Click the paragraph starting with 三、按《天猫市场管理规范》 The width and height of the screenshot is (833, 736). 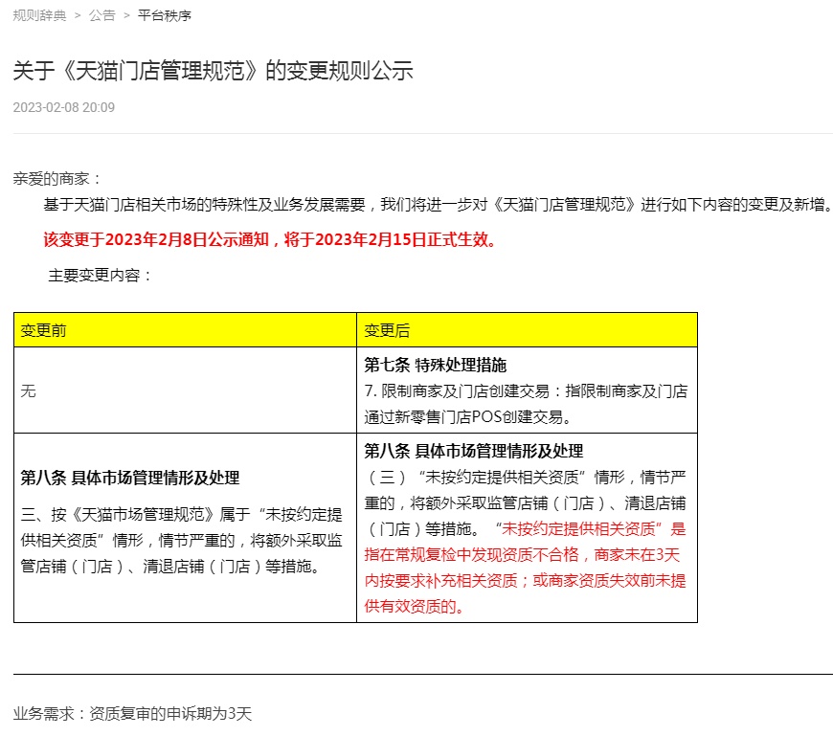pyautogui.click(x=182, y=540)
